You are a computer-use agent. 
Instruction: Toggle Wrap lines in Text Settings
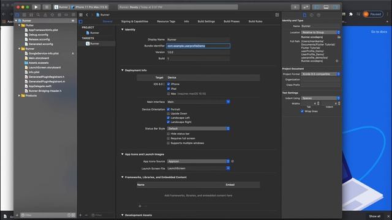click(x=302, y=111)
